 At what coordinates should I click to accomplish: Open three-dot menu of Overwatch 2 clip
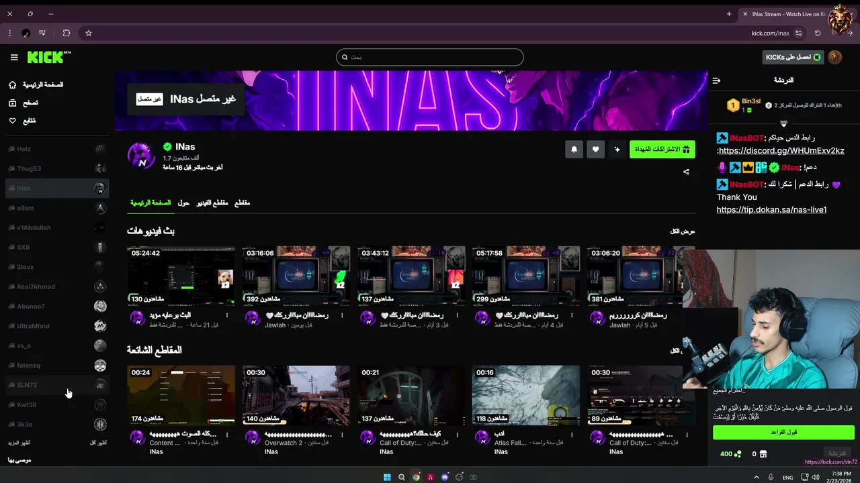342,435
